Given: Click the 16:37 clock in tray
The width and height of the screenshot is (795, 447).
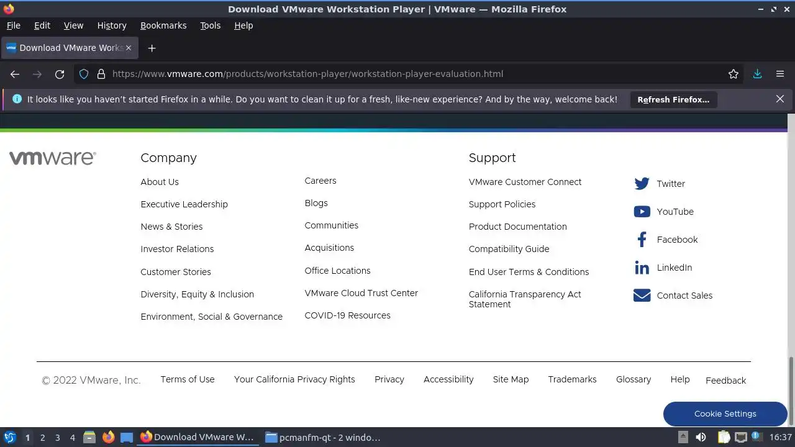Looking at the screenshot, I should 781,437.
